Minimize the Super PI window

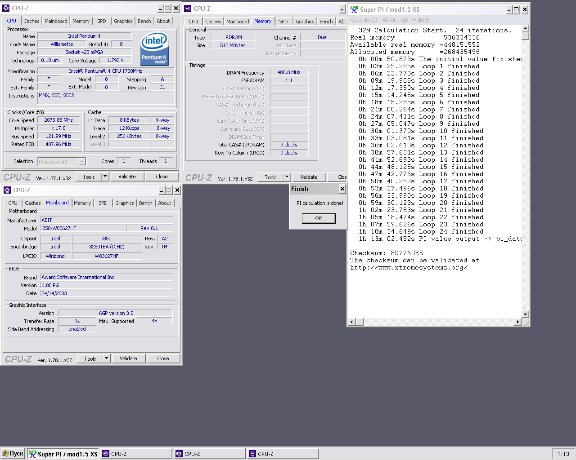click(x=509, y=9)
